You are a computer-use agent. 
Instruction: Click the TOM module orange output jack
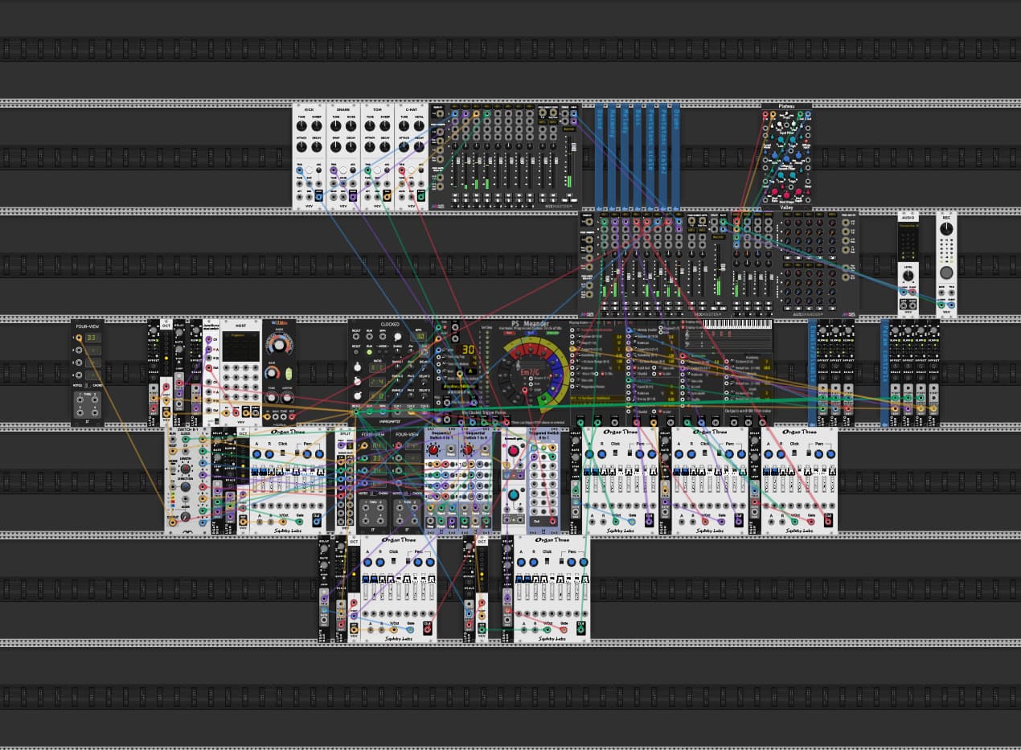tap(387, 197)
